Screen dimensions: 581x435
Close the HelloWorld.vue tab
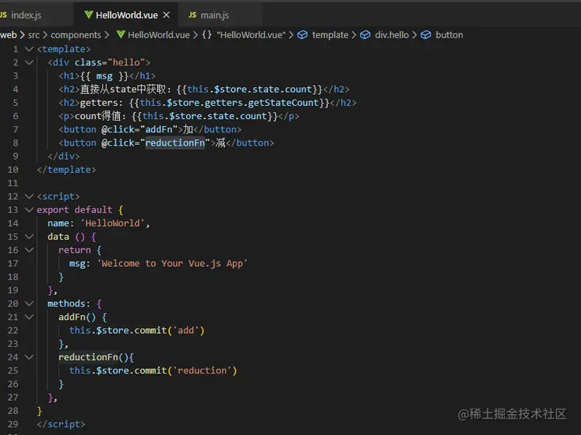[x=167, y=15]
